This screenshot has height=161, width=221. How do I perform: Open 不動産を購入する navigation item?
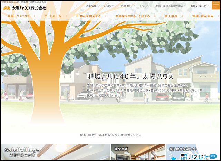pyautogui.click(x=89, y=16)
